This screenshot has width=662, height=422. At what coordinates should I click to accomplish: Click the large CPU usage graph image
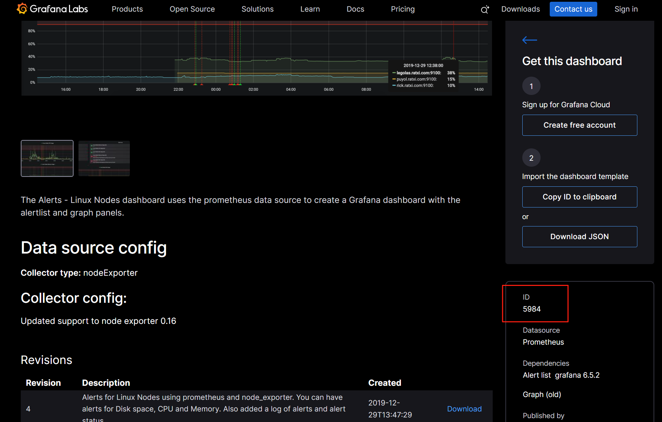pos(257,58)
